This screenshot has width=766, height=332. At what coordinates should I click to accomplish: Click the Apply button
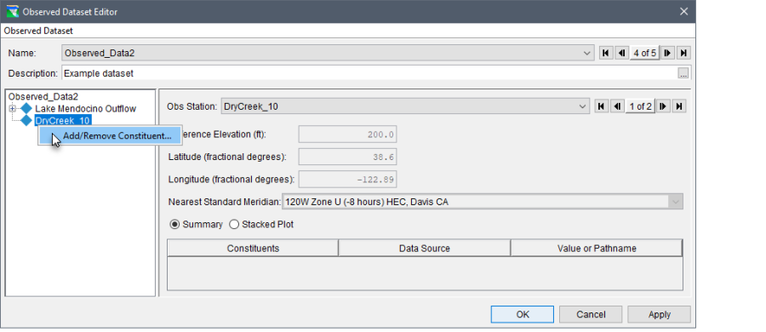(x=659, y=314)
